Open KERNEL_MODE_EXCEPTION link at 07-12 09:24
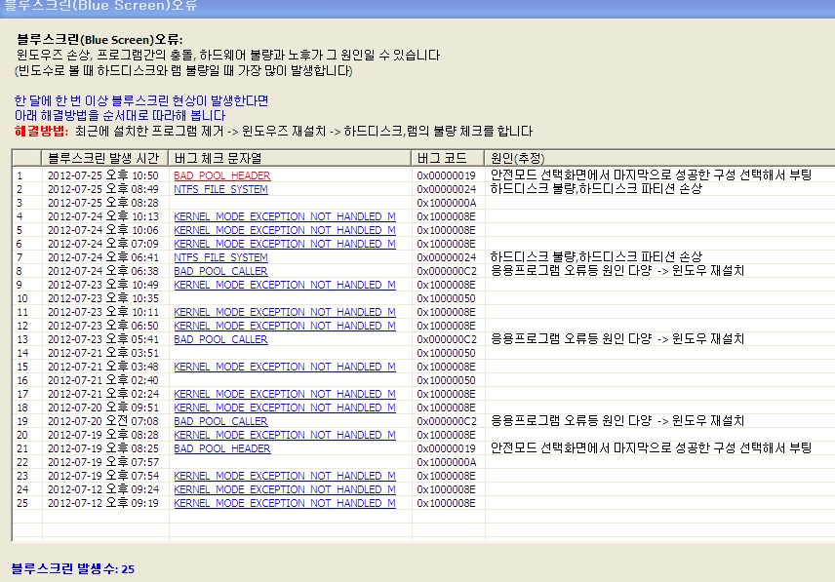The width and height of the screenshot is (835, 582). coord(285,489)
